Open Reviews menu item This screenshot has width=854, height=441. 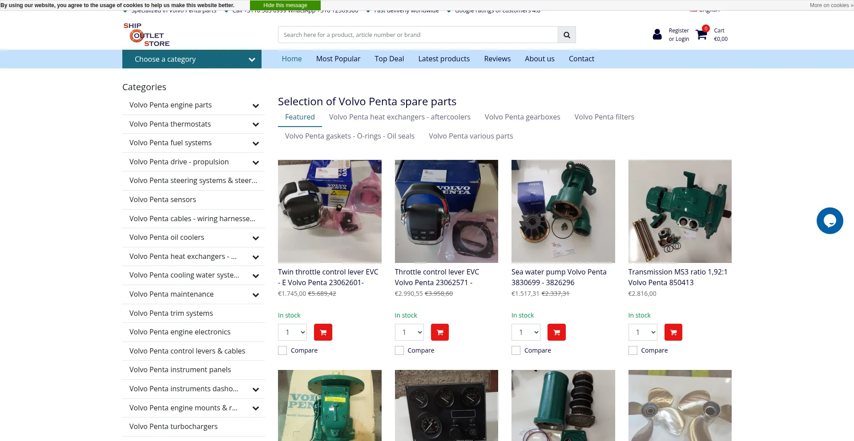click(497, 59)
